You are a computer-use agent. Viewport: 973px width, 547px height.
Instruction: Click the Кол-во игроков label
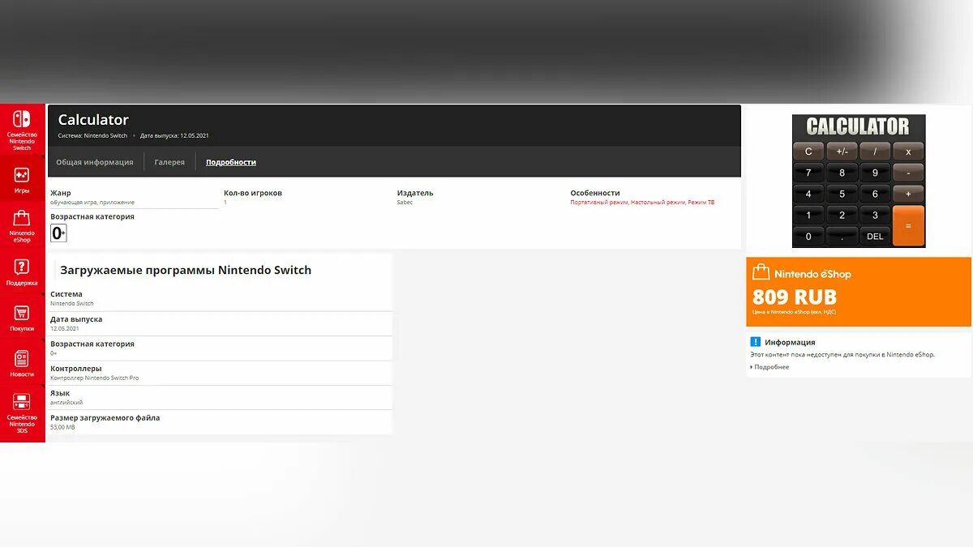click(253, 193)
